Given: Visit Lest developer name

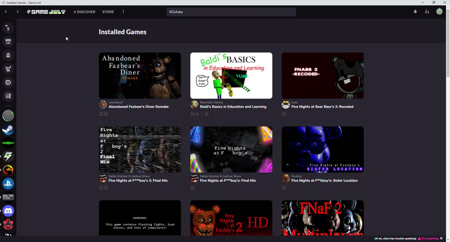Looking at the screenshot, I should 294,102.
